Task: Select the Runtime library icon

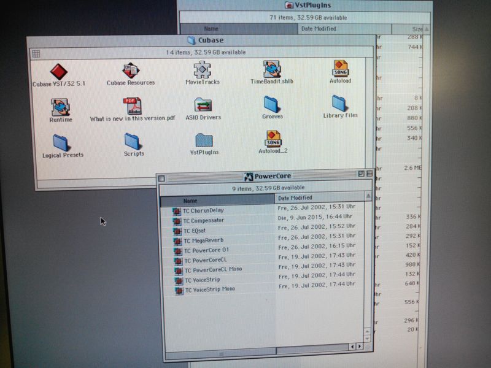Action: [x=60, y=107]
